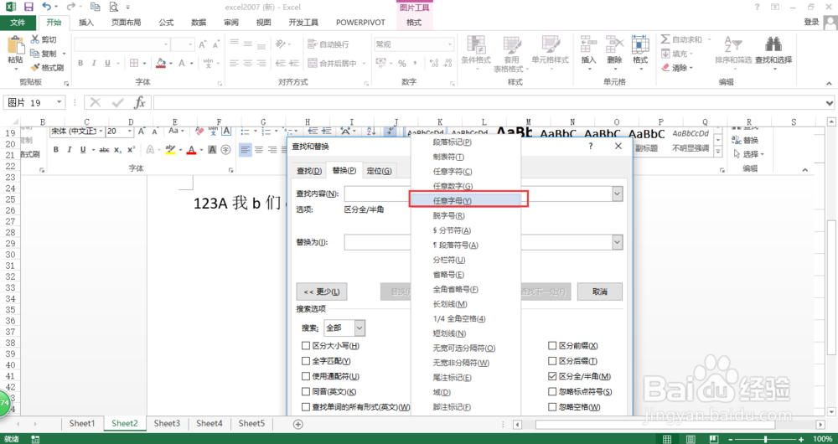This screenshot has width=838, height=444.
Task: Save the workbook using the floppy icon
Action: tap(28, 7)
